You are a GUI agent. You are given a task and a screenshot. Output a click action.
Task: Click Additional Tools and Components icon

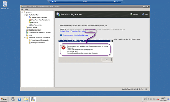(27, 38)
